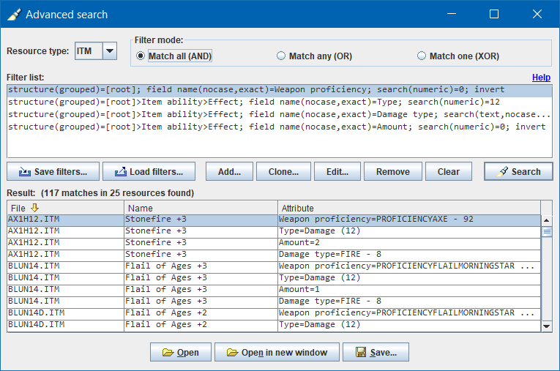Sort results by the Attribute column header
Image resolution: width=560 pixels, height=371 pixels.
coord(410,208)
